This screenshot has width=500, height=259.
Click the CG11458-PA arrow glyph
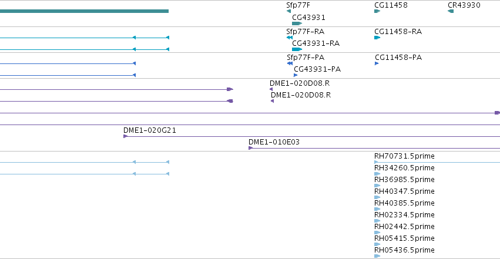[x=377, y=63]
